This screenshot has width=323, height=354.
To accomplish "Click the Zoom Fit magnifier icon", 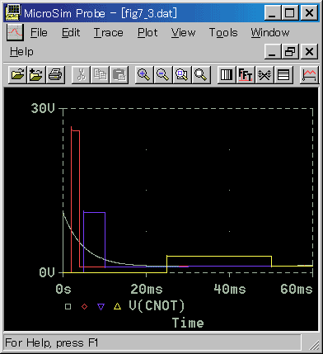I will point(201,74).
